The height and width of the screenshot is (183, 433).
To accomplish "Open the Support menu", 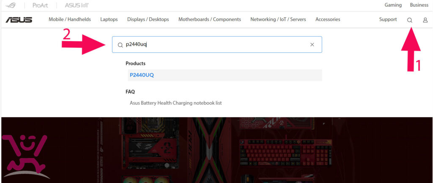I will click(x=388, y=19).
